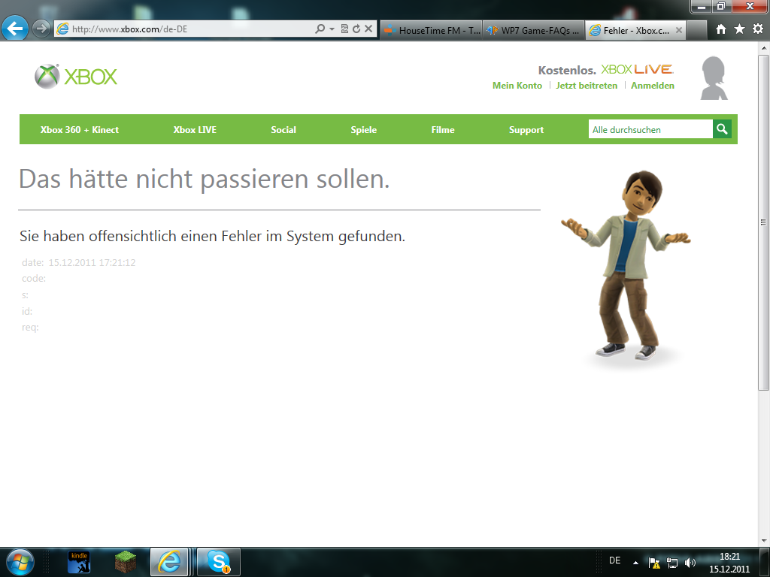
Task: Click the page scrollbar up arrow
Action: point(764,48)
